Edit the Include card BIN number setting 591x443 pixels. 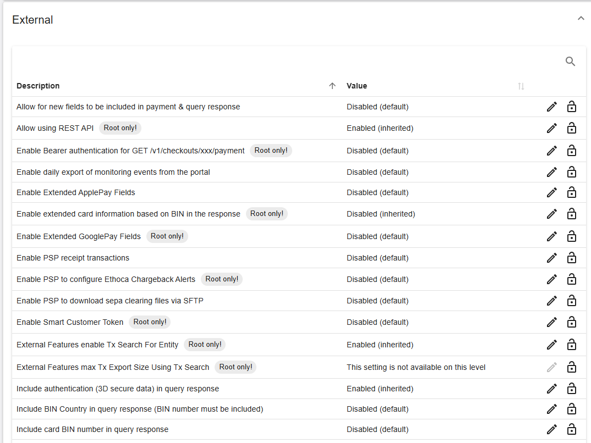click(552, 429)
